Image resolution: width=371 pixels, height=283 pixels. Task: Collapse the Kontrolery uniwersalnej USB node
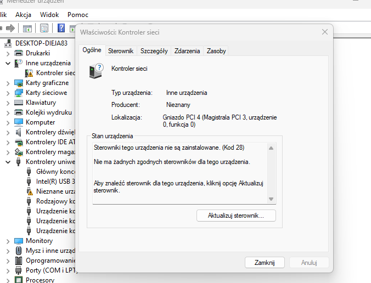tap(8, 162)
